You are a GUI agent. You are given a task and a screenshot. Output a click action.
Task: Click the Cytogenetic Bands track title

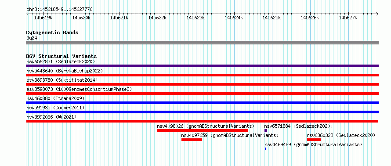click(52, 32)
